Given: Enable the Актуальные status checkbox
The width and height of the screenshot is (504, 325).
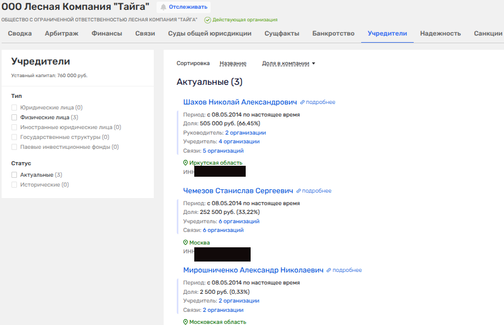Looking at the screenshot, I should [x=15, y=175].
